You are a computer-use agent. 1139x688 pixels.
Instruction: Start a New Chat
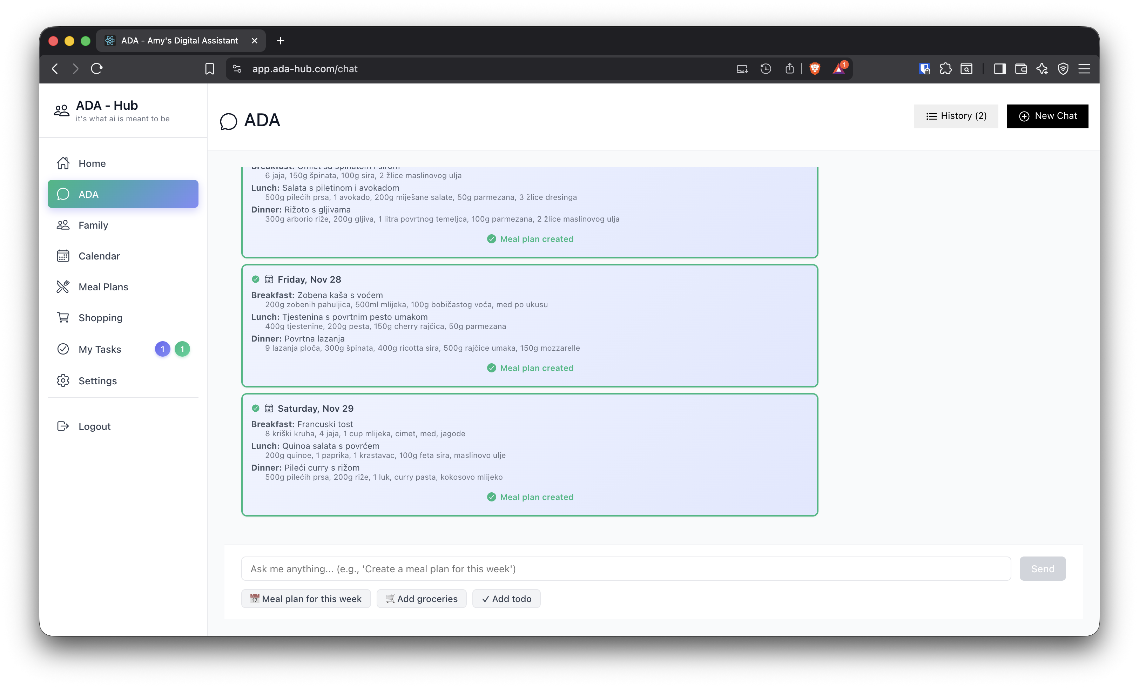pos(1047,116)
